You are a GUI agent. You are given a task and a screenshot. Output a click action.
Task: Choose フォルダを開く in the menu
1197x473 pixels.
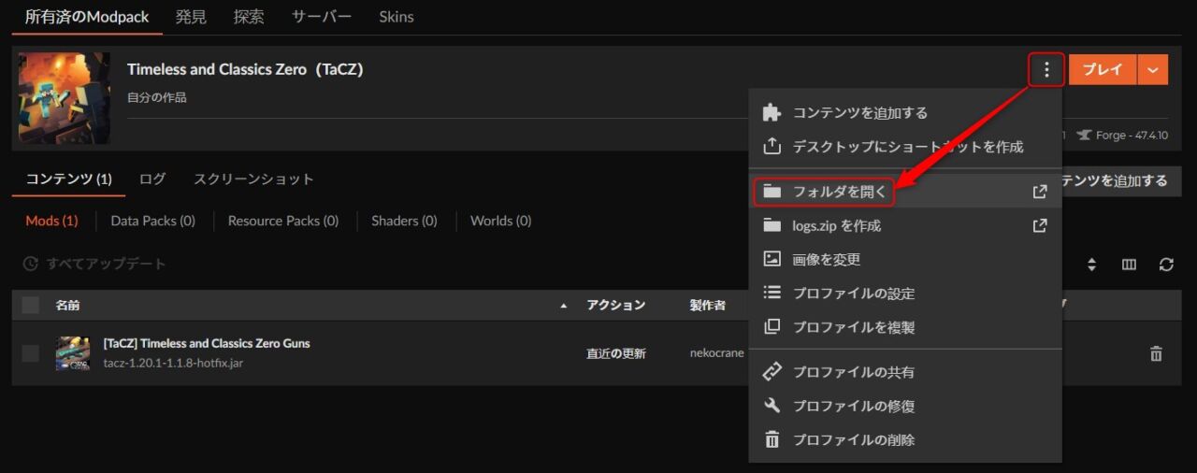[905, 192]
